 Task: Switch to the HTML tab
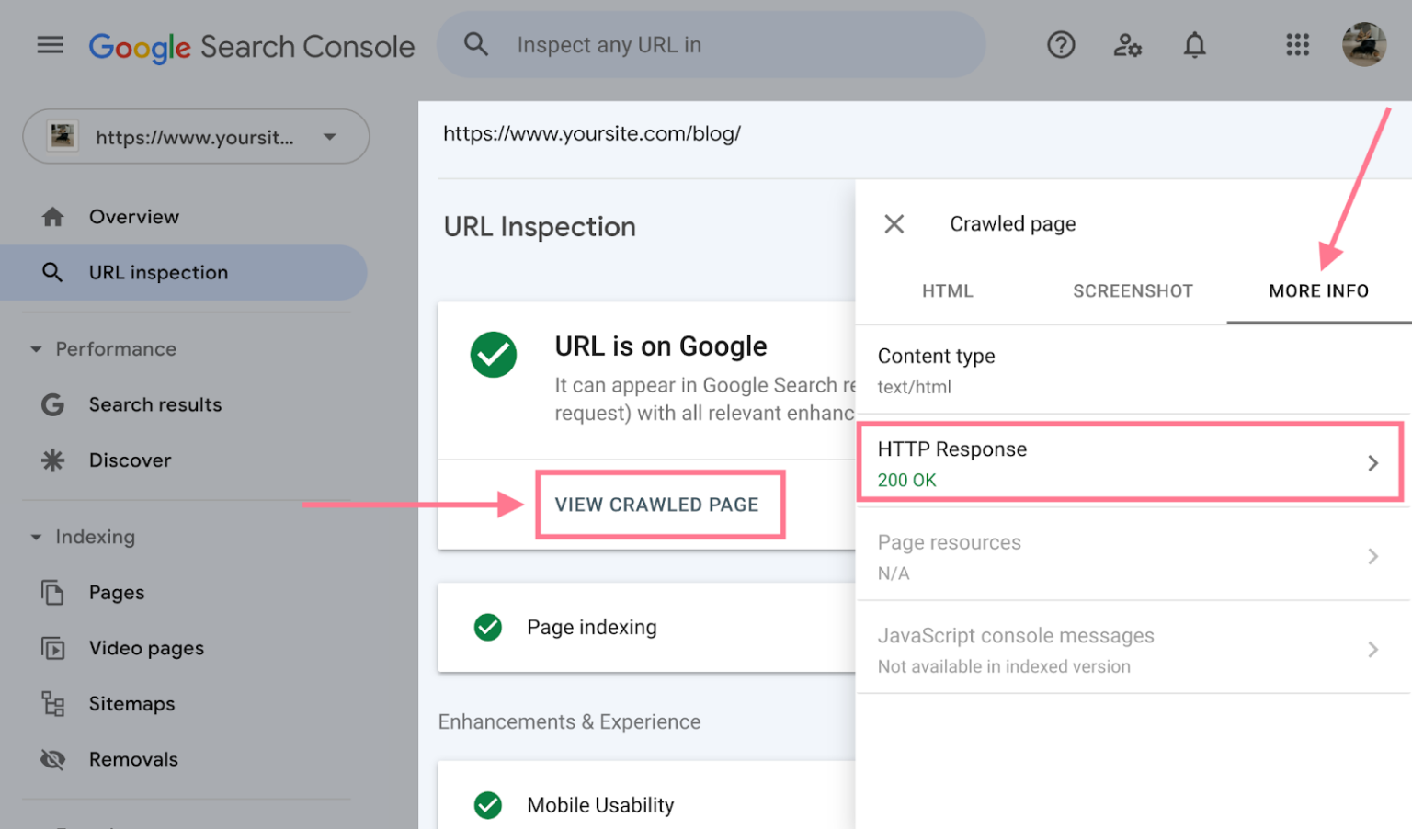948,290
